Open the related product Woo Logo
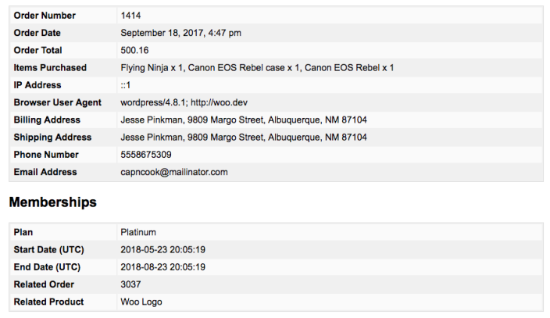Screen dimensions: 550x318 pyautogui.click(x=141, y=302)
